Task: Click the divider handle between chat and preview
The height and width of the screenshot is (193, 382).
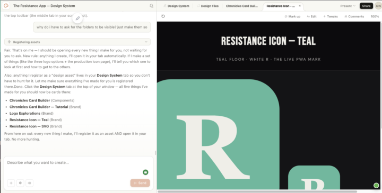Action: pyautogui.click(x=155, y=153)
